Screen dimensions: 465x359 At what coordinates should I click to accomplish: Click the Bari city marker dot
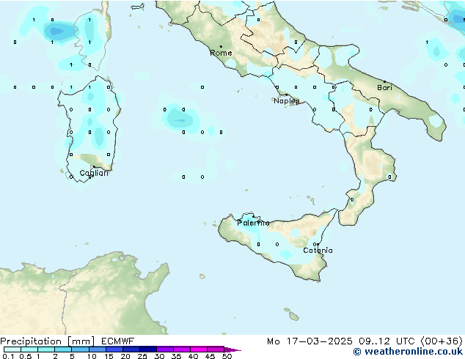[x=384, y=81]
